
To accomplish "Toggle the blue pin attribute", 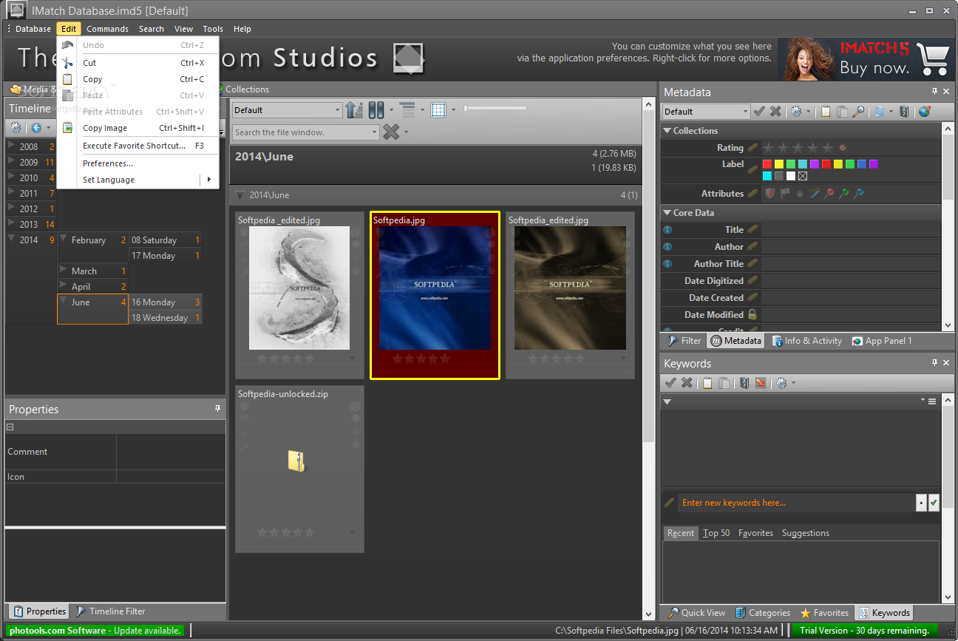I will pos(859,194).
